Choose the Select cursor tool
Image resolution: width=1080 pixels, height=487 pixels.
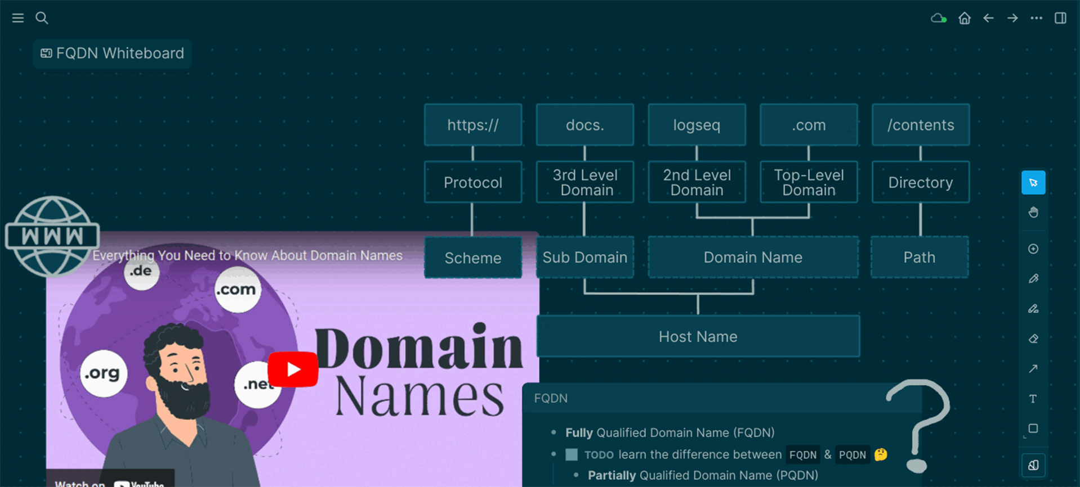pyautogui.click(x=1033, y=183)
